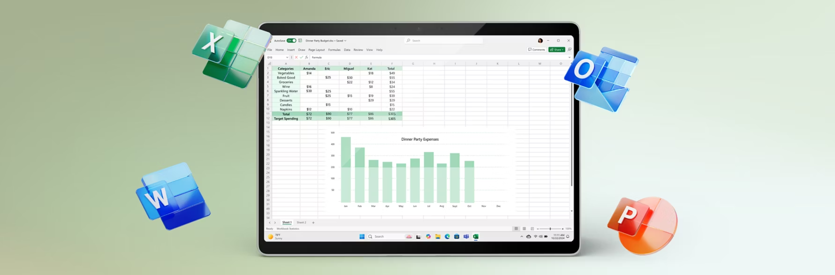Open the Windows Start menu

(x=362, y=237)
